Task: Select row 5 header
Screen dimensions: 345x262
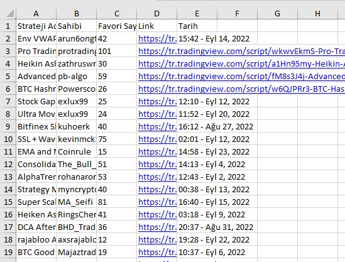Action: tap(8, 76)
